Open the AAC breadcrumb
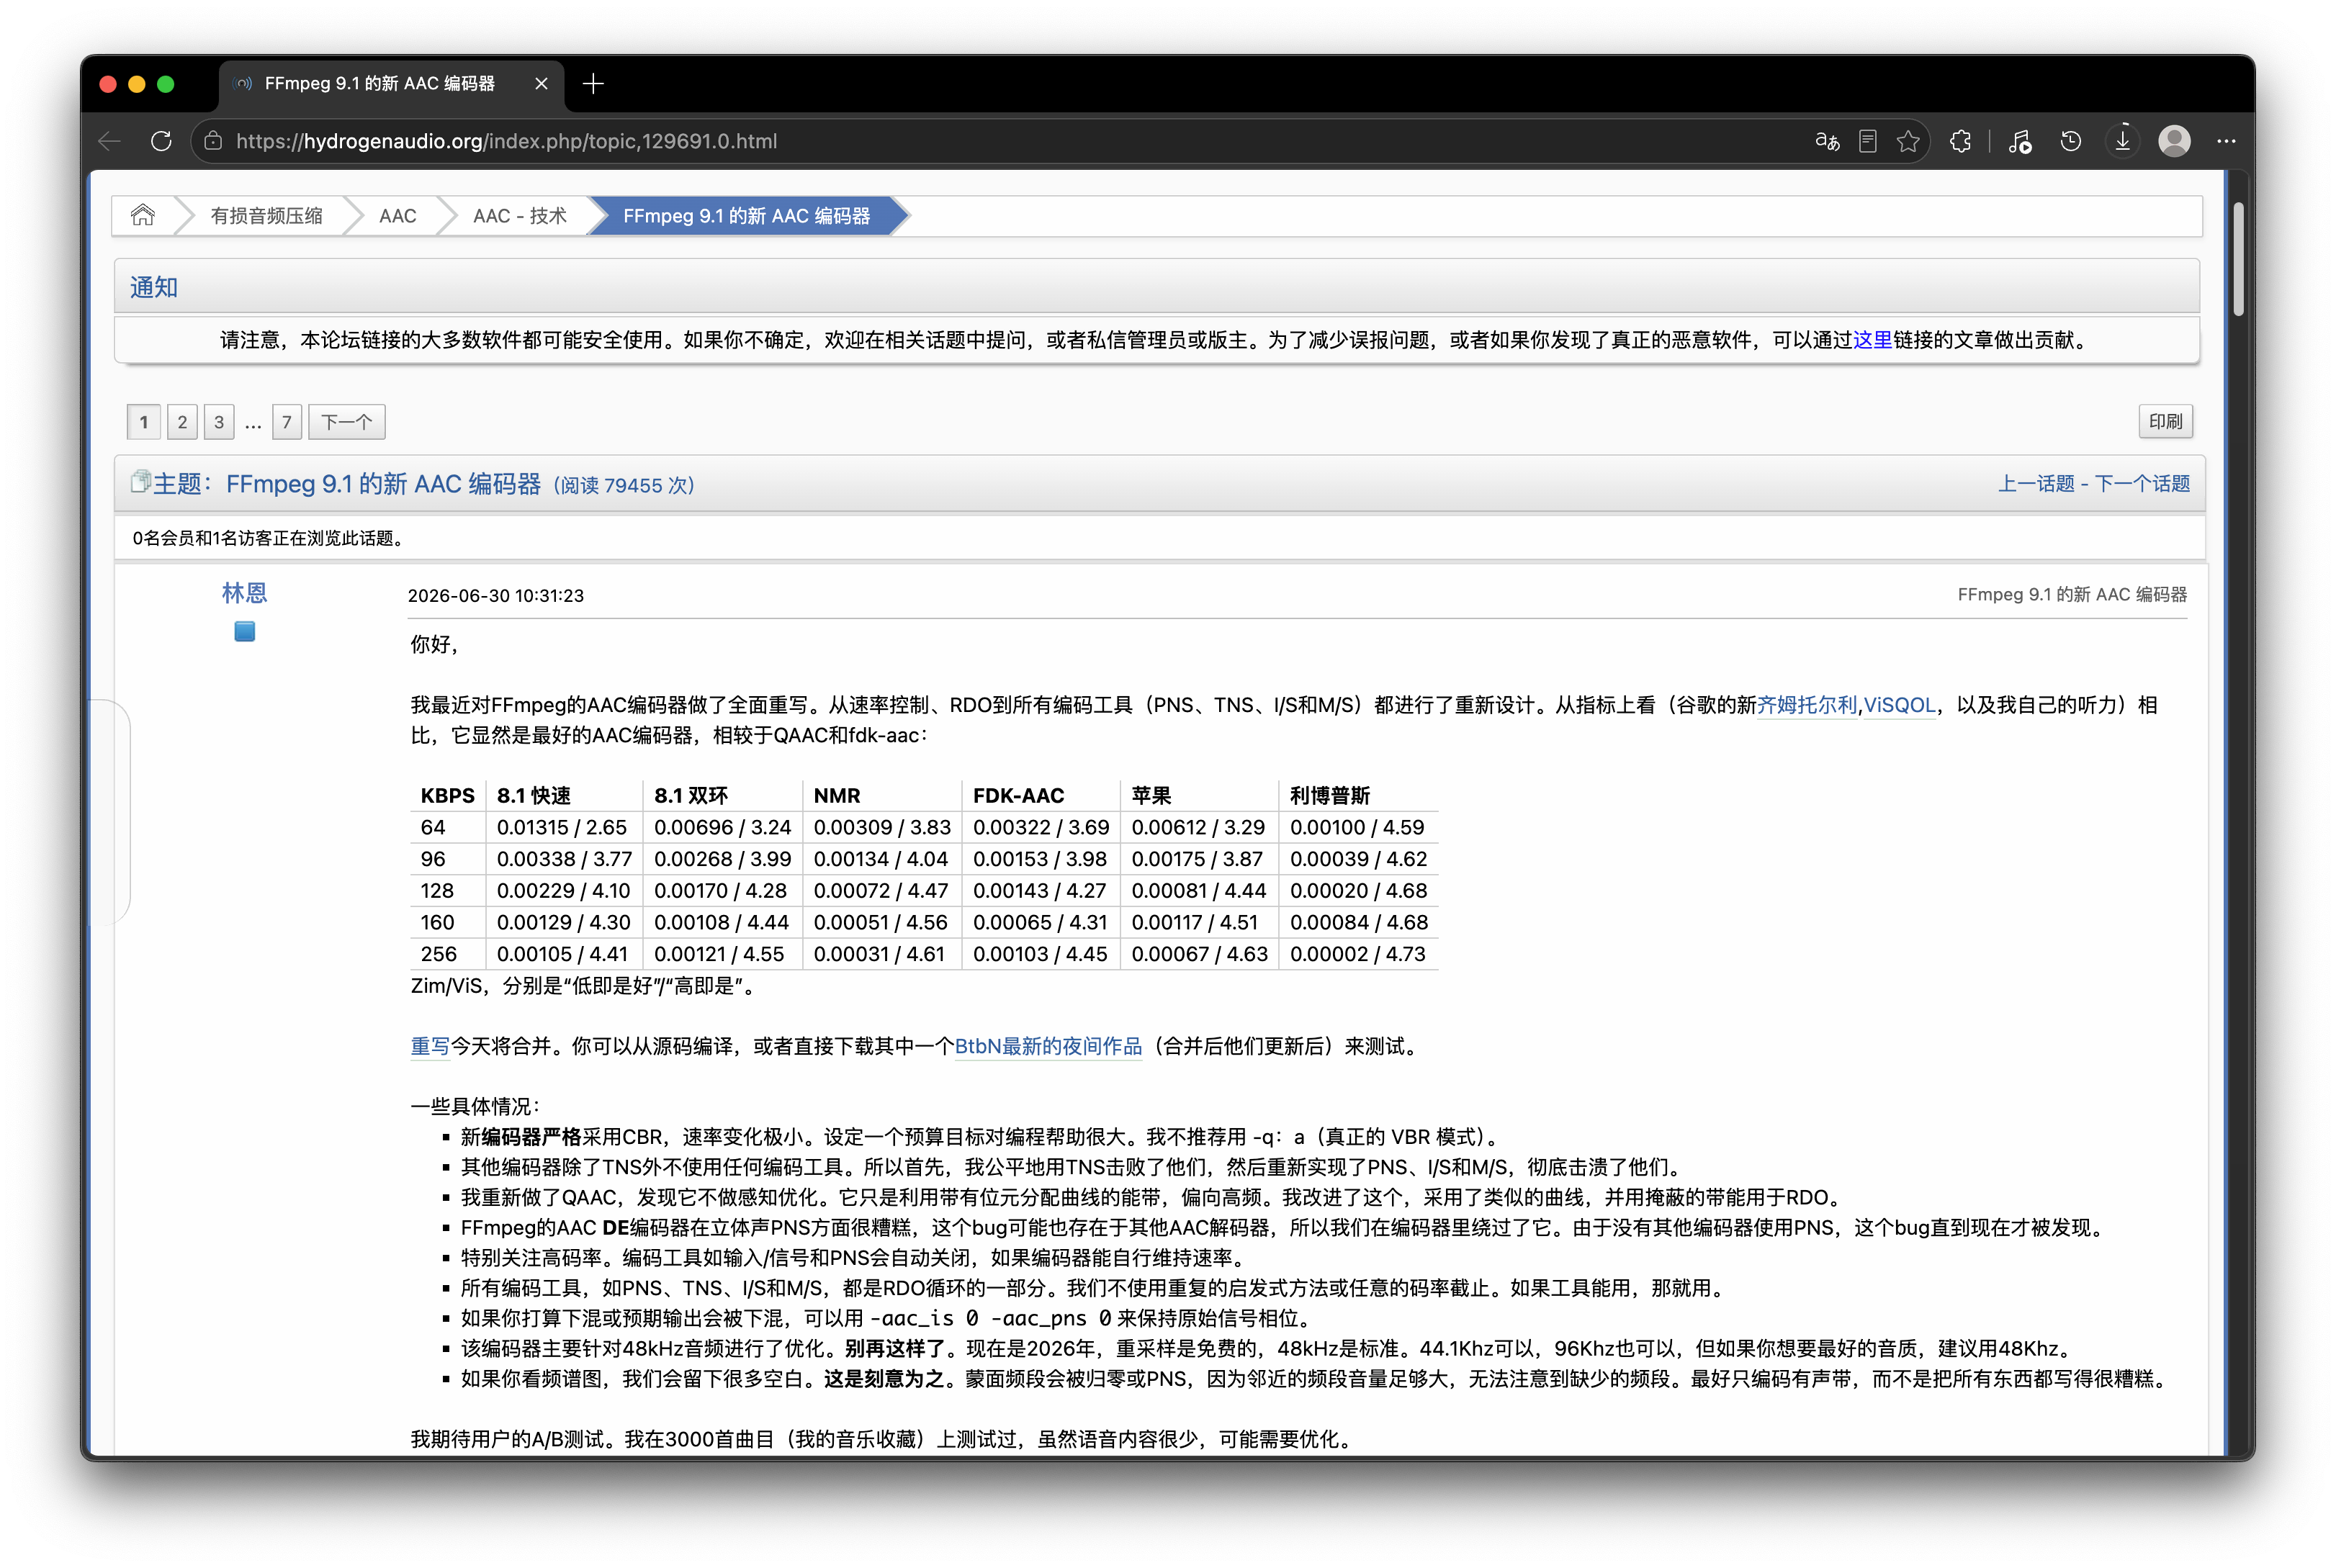This screenshot has width=2336, height=1568. [x=398, y=216]
